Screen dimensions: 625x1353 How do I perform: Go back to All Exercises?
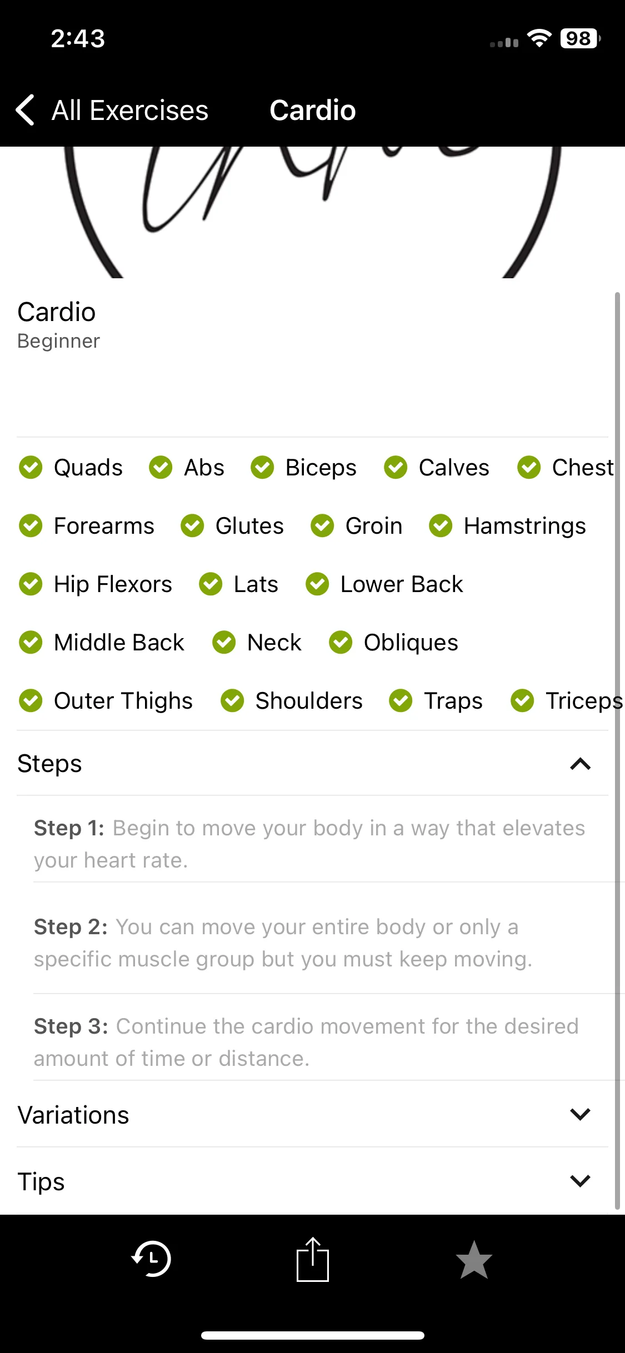coord(130,110)
